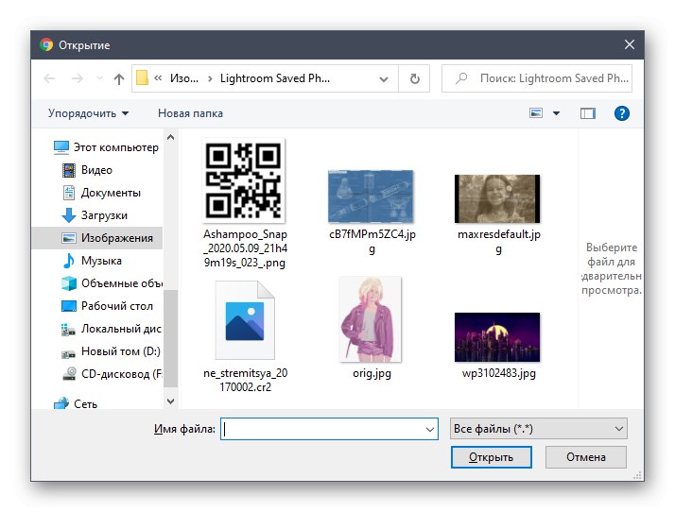
Task: Click navigation pane scroll down arrow
Action: point(170,401)
